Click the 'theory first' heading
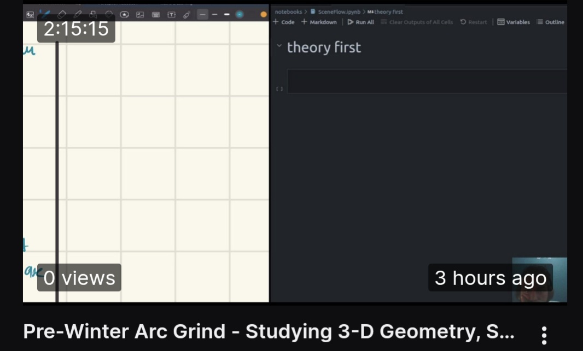The image size is (583, 351). click(324, 47)
